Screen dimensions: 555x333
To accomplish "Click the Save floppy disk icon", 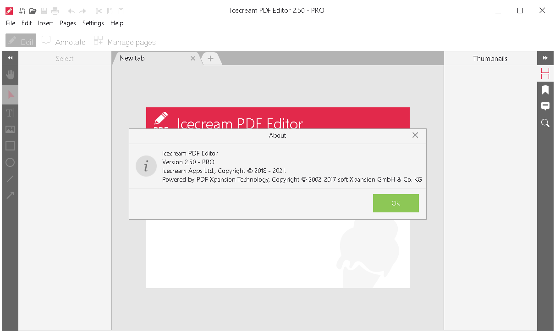I will 44,11.
